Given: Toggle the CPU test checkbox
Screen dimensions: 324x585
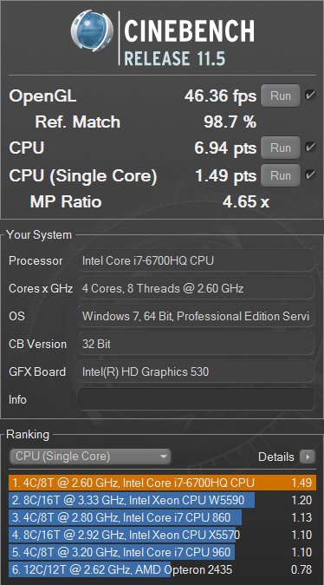Looking at the screenshot, I should pos(310,148).
